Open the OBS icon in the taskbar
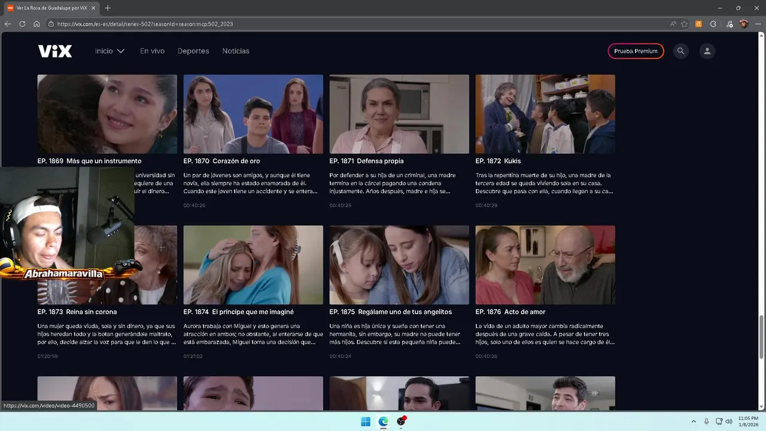This screenshot has width=766, height=431. coord(402,421)
